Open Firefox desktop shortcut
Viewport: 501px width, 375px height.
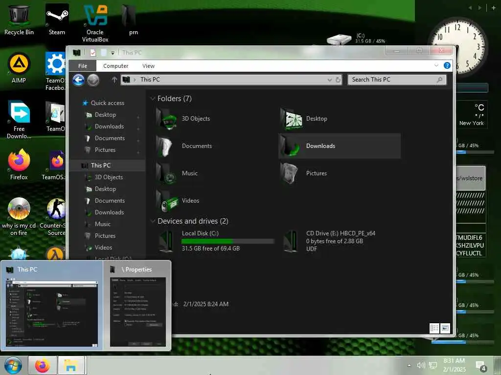(x=19, y=165)
